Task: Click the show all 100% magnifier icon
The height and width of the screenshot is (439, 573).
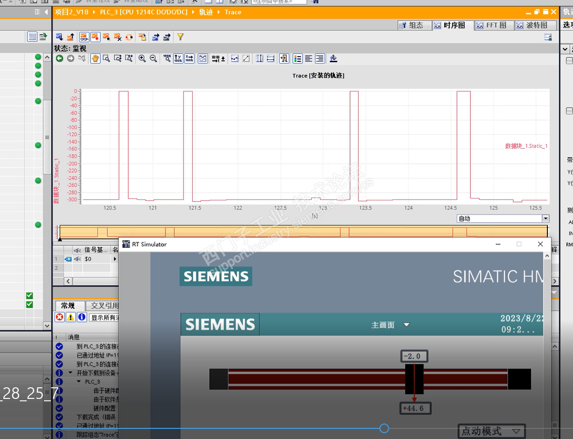Action: [167, 58]
